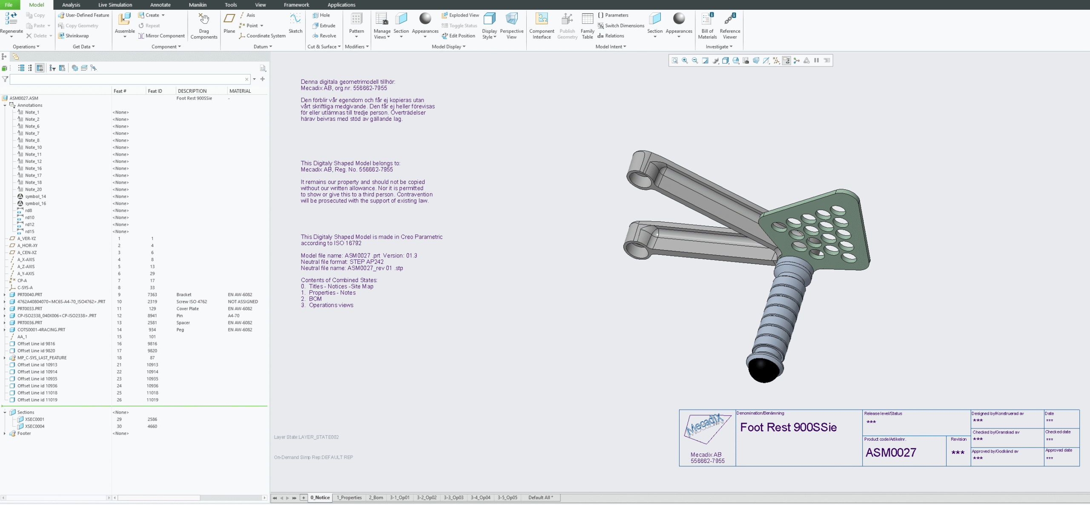Viewport: 1090px width, 505px height.
Task: Switch to the Annotate ribbon tab
Action: [x=160, y=5]
